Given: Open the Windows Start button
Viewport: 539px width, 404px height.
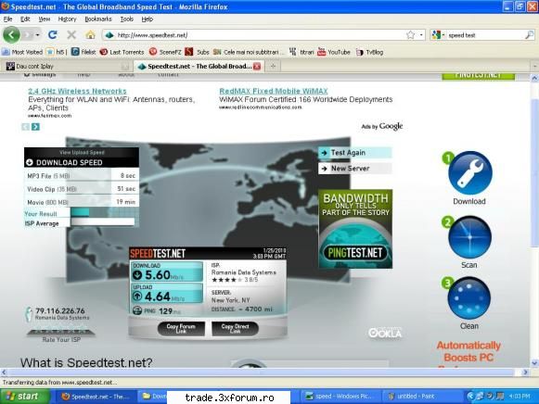Looking at the screenshot, I should tap(25, 397).
